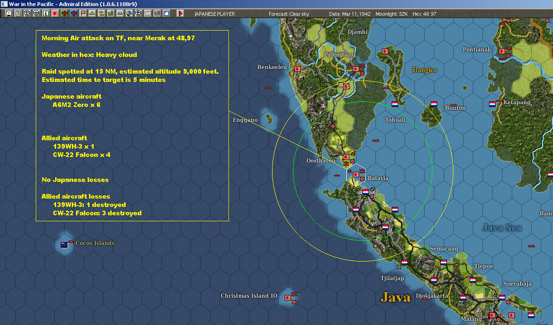Click 'CW-22 Falcon x 4' report line

click(82, 155)
